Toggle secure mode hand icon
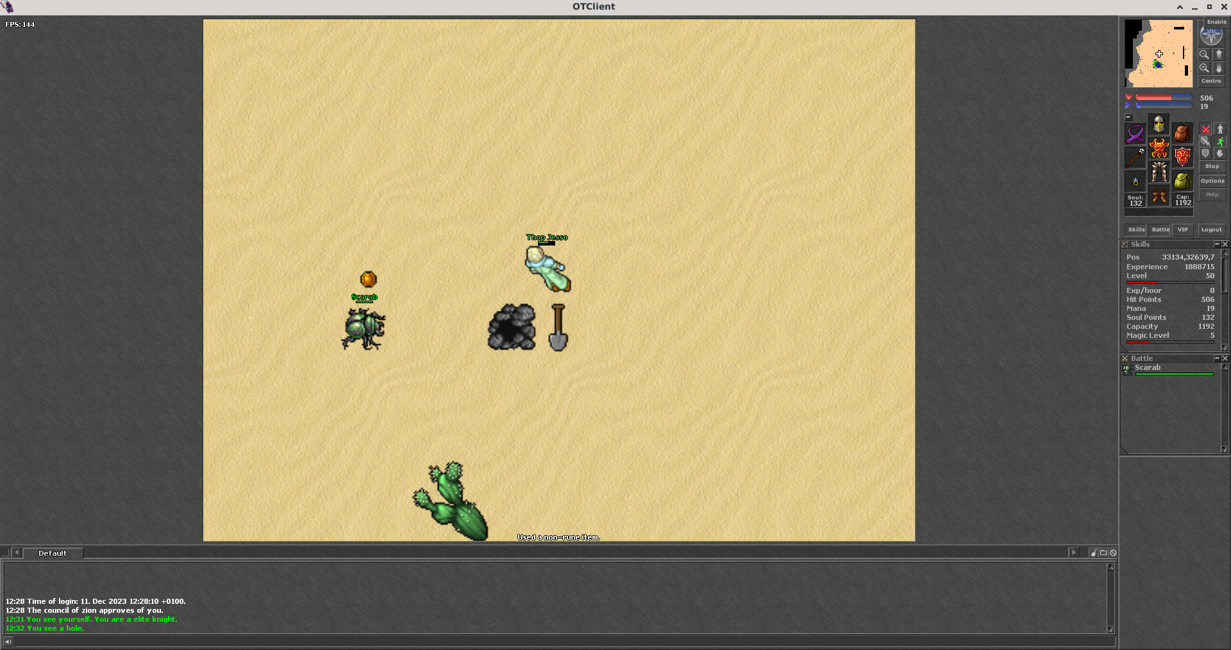Image resolution: width=1231 pixels, height=650 pixels. (x=1220, y=154)
